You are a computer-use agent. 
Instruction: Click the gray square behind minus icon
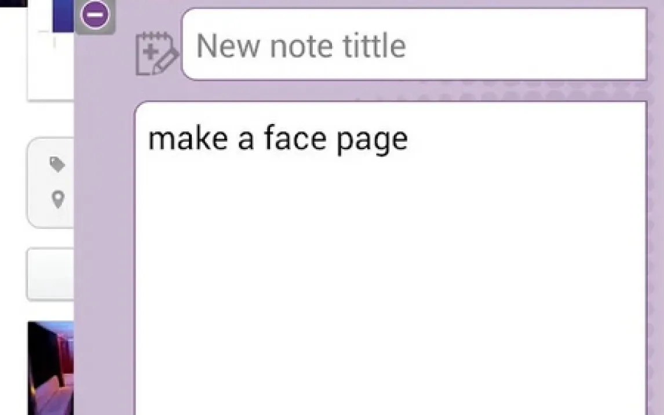coord(95,17)
